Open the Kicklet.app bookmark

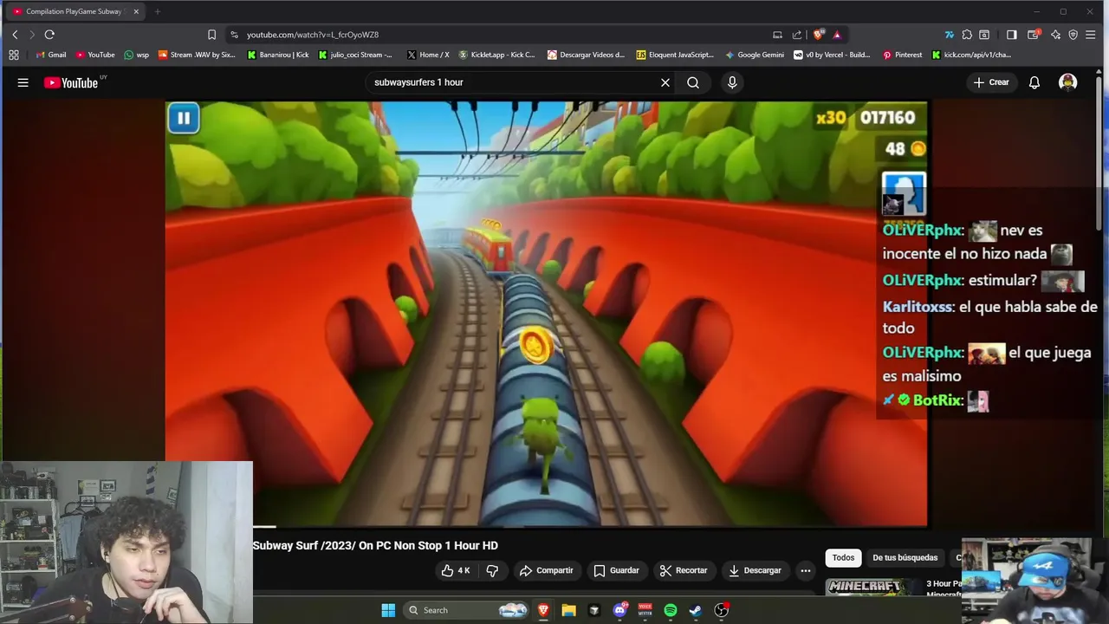pos(496,55)
